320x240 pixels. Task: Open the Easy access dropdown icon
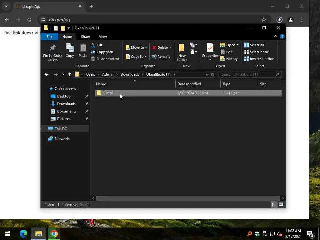tap(193, 52)
